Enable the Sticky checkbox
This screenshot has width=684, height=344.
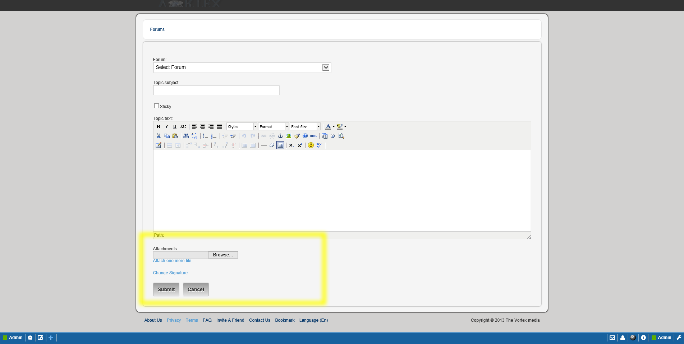156,106
